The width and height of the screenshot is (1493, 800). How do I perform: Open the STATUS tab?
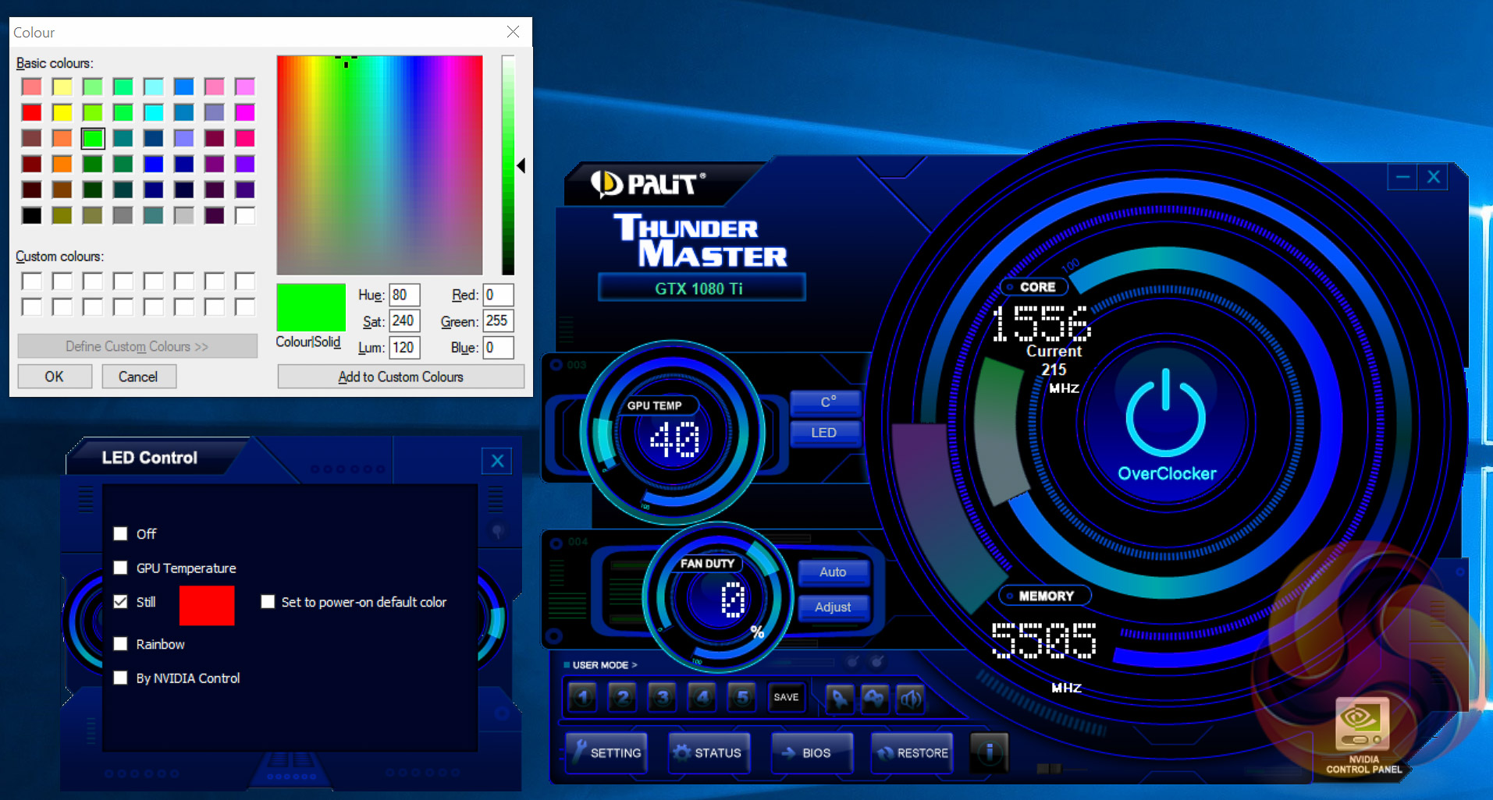click(x=709, y=752)
